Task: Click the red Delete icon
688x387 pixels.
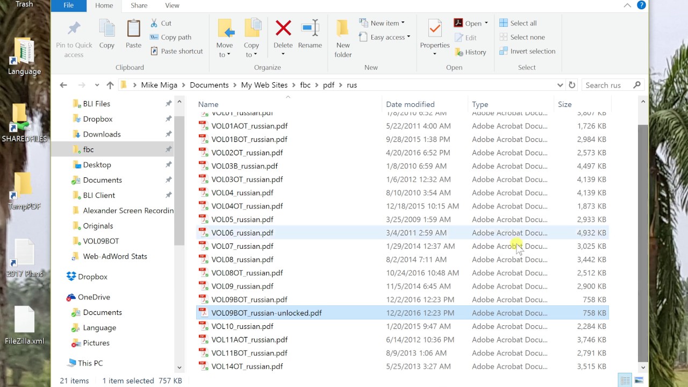Action: point(283,28)
